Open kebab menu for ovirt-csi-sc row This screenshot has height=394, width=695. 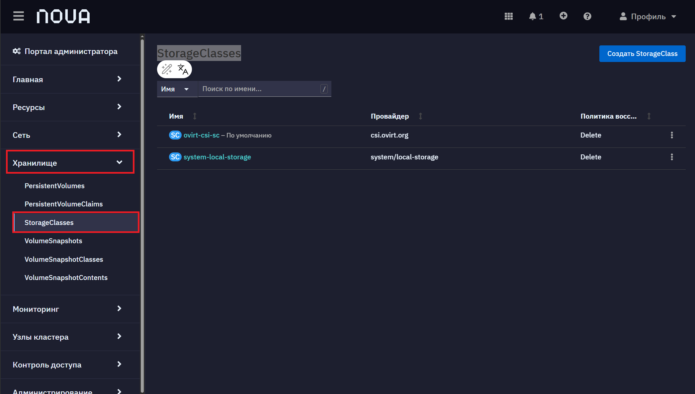point(672,135)
